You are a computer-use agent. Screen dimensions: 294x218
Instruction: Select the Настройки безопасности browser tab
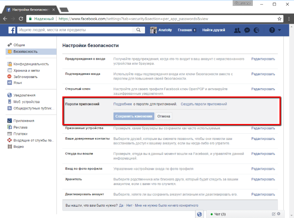click(31, 9)
